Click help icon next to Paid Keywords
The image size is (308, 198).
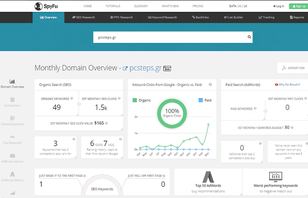coord(255,108)
